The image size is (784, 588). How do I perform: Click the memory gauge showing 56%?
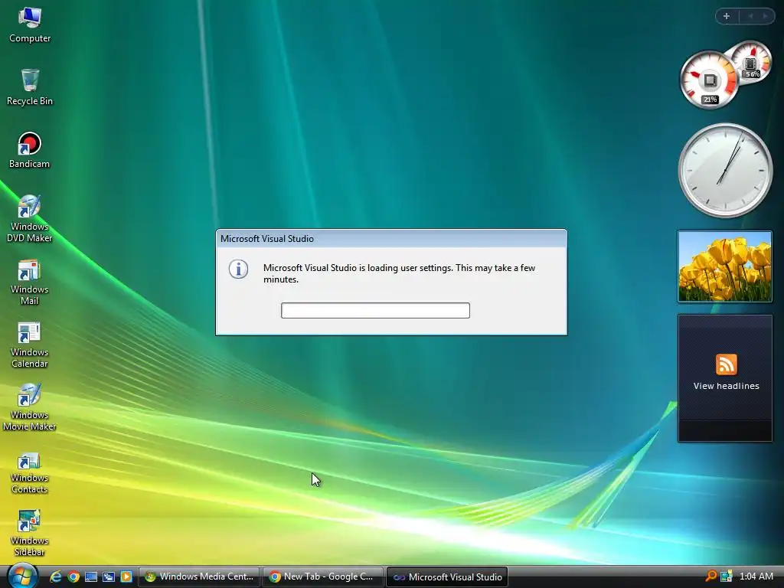pos(752,63)
